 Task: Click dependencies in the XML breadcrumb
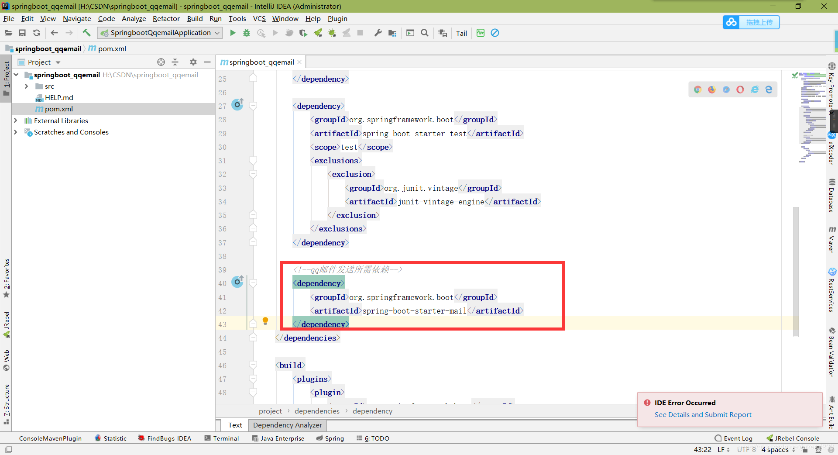pos(317,411)
